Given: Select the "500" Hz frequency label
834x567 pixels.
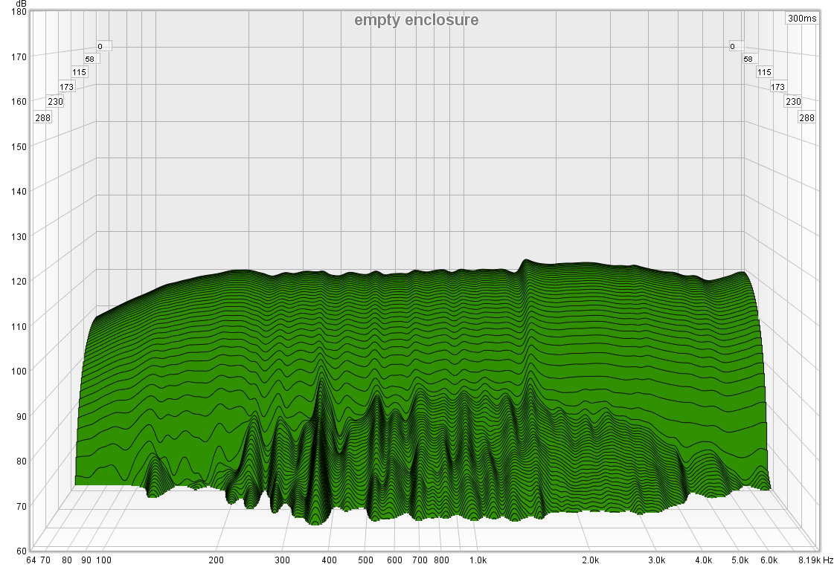Looking at the screenshot, I should pos(365,560).
